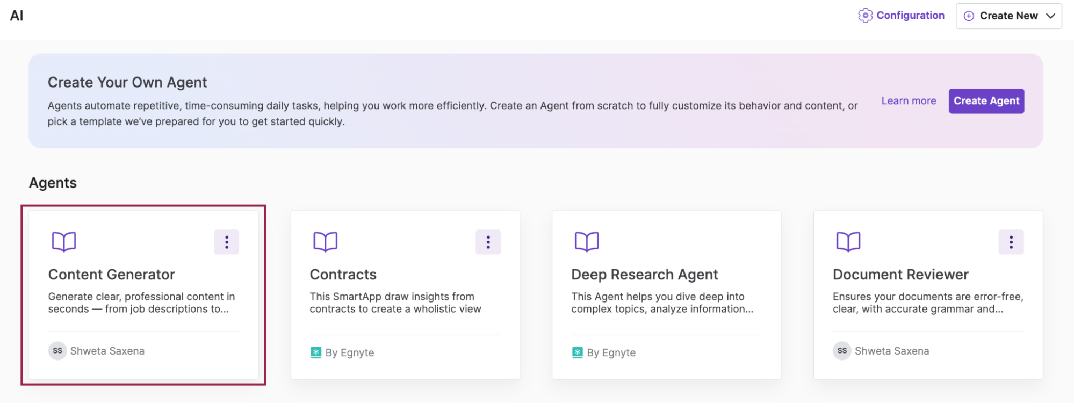Click the SS avatar on Content Generator

tap(57, 351)
